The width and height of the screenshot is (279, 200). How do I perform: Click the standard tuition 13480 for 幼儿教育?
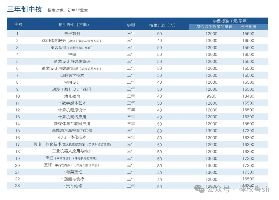click(249, 96)
